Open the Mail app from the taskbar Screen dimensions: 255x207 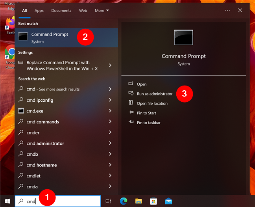(168, 201)
